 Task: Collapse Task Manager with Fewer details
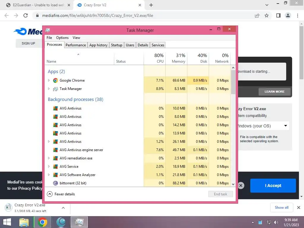[61, 194]
